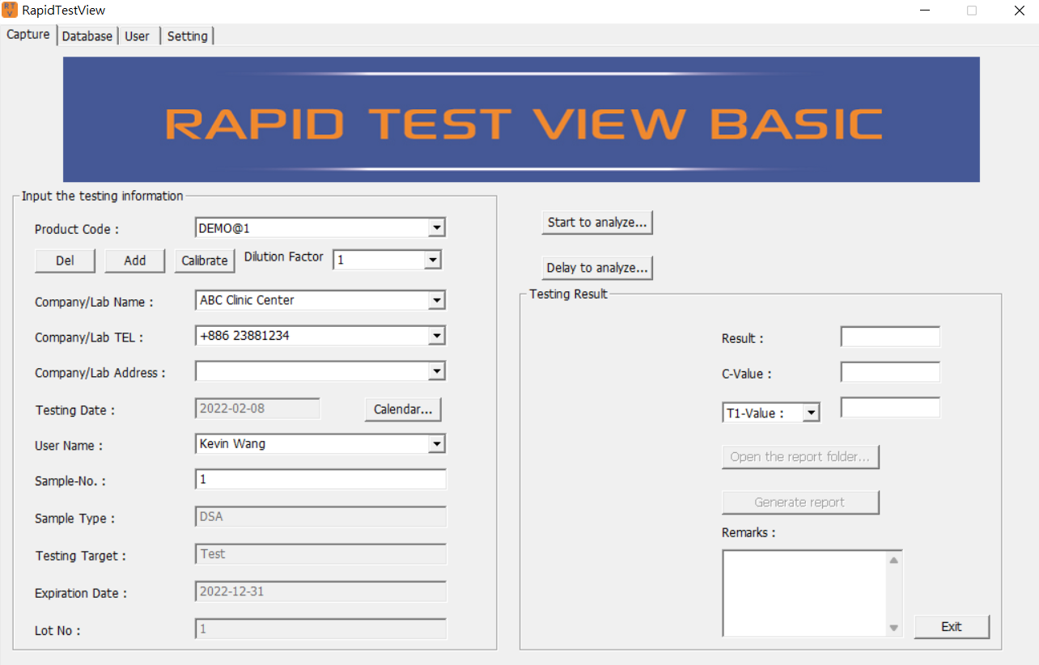Click the Calibrate button
Image resolution: width=1039 pixels, height=665 pixels.
(x=205, y=260)
